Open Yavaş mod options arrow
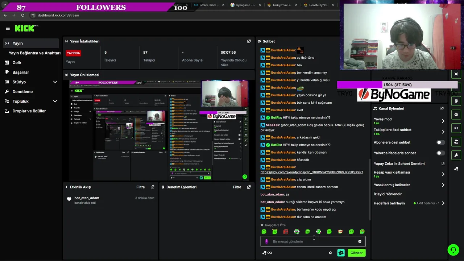Viewport: 464px width, 261px height. (x=443, y=121)
